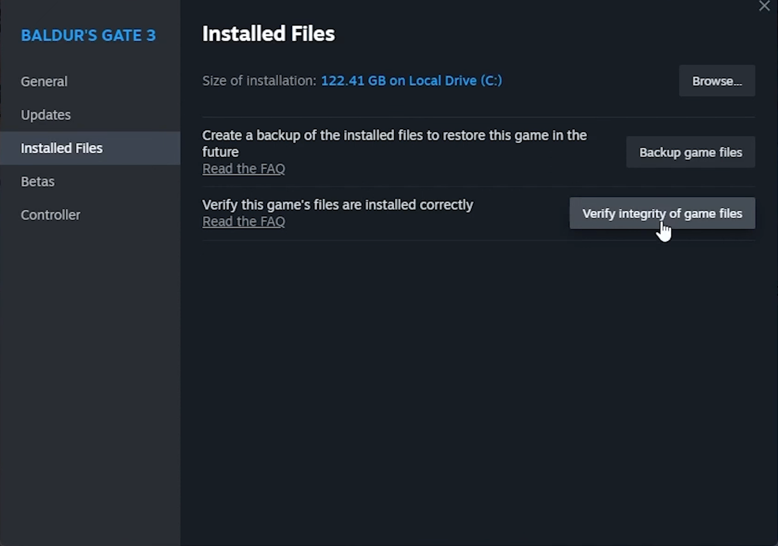This screenshot has height=546, width=778.
Task: Select the Installed Files sidebar tab
Action: point(62,148)
